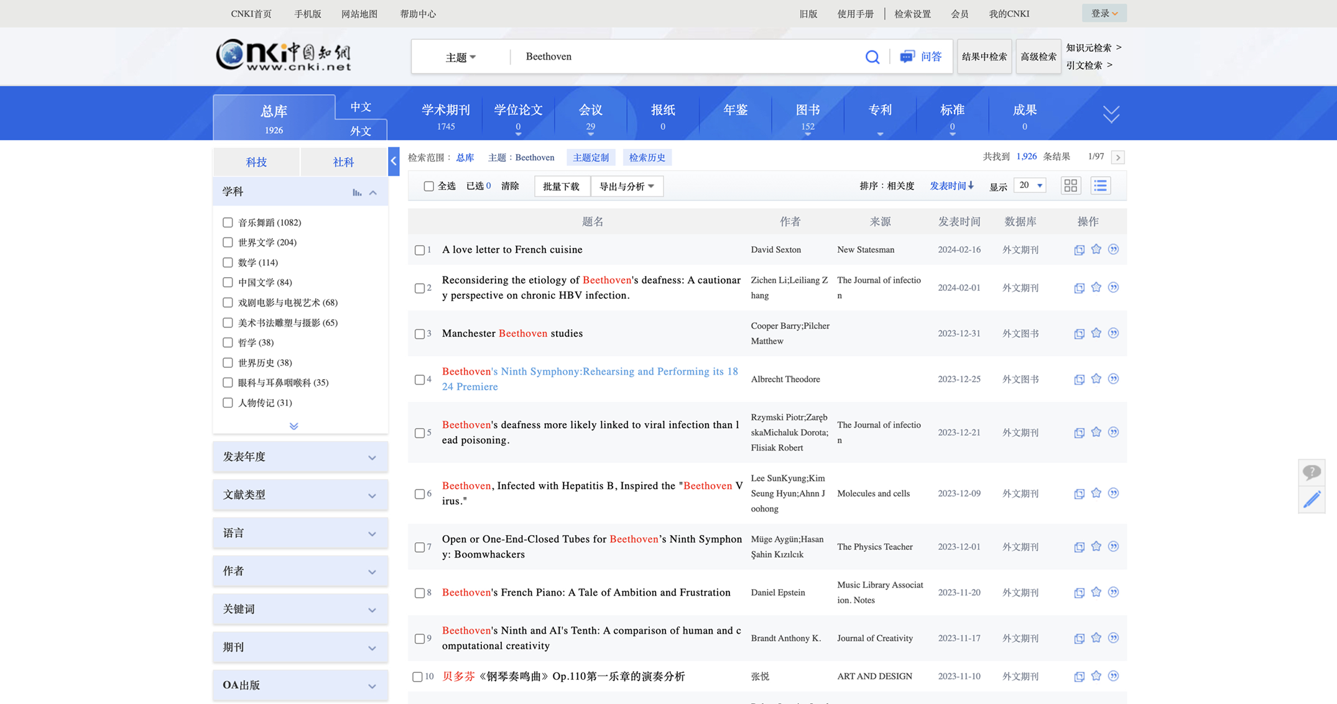Viewport: 1337px width, 704px height.
Task: Cite row 5 deafness viral infection article
Action: [1113, 432]
